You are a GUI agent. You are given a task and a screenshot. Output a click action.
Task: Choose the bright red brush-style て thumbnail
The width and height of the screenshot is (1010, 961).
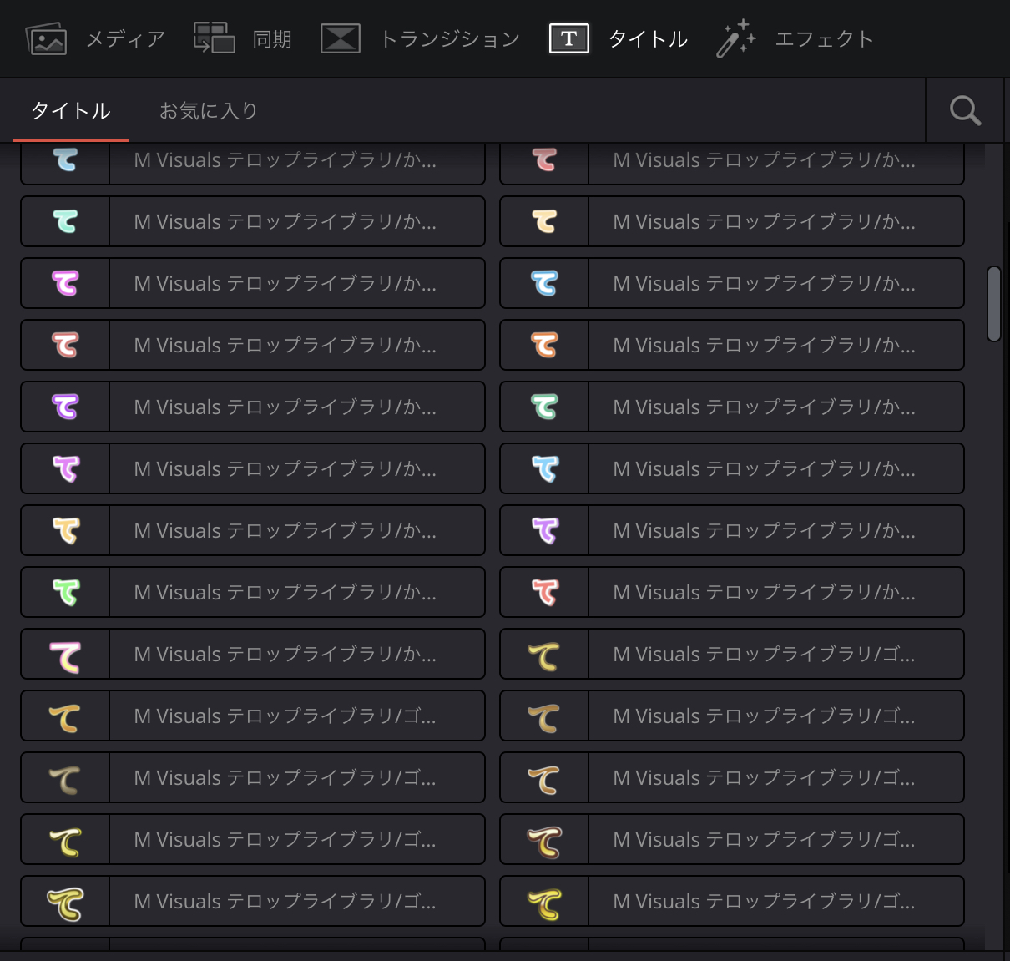pos(544,592)
